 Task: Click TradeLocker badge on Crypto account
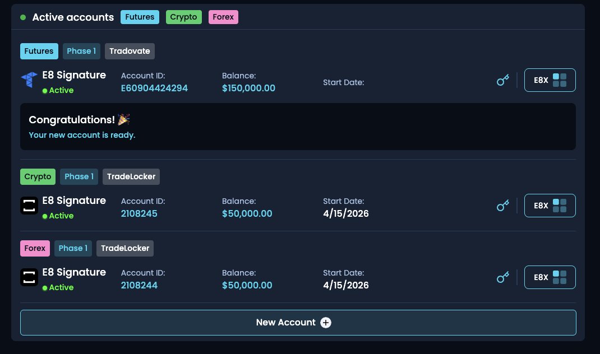[x=131, y=176]
